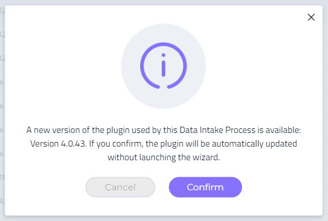
Task: Click the 'Version 4.0.43' text
Action: point(58,144)
